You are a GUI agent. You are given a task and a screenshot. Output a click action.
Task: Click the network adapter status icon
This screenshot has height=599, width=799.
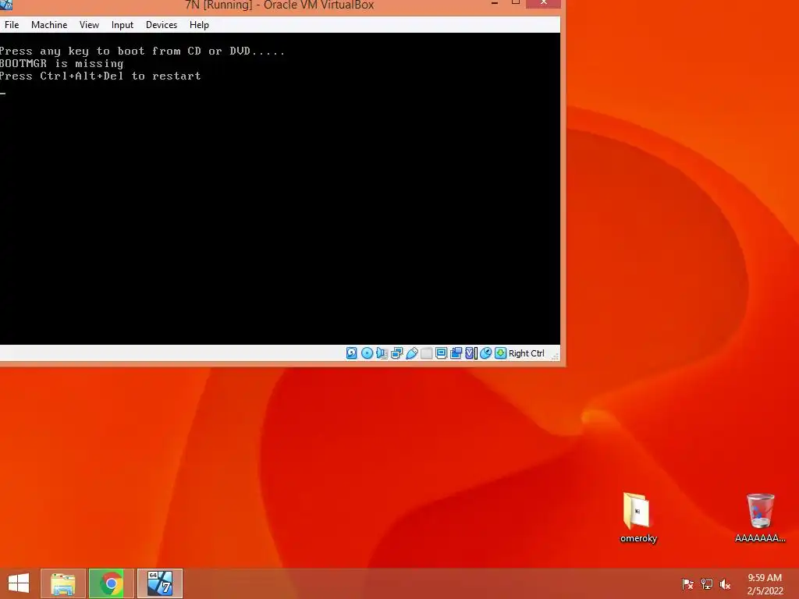click(397, 353)
